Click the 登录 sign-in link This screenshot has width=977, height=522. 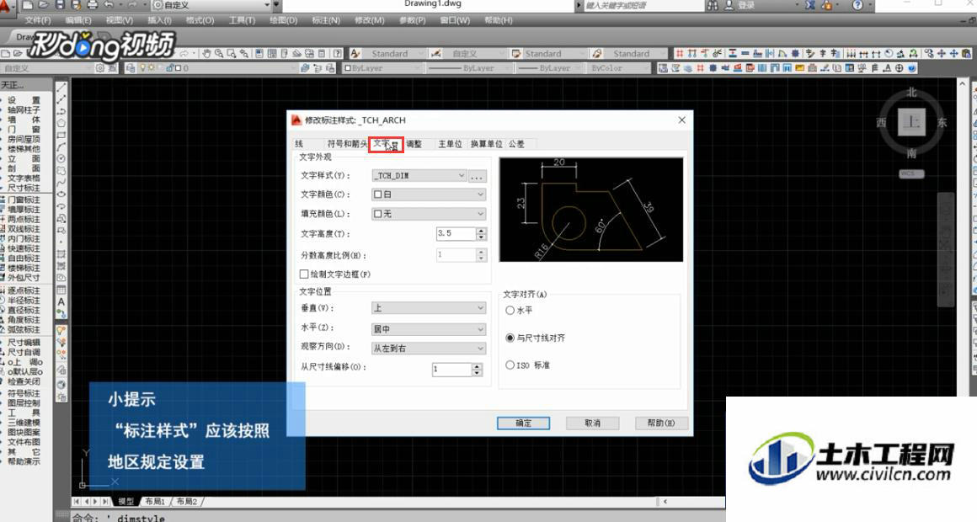(746, 5)
